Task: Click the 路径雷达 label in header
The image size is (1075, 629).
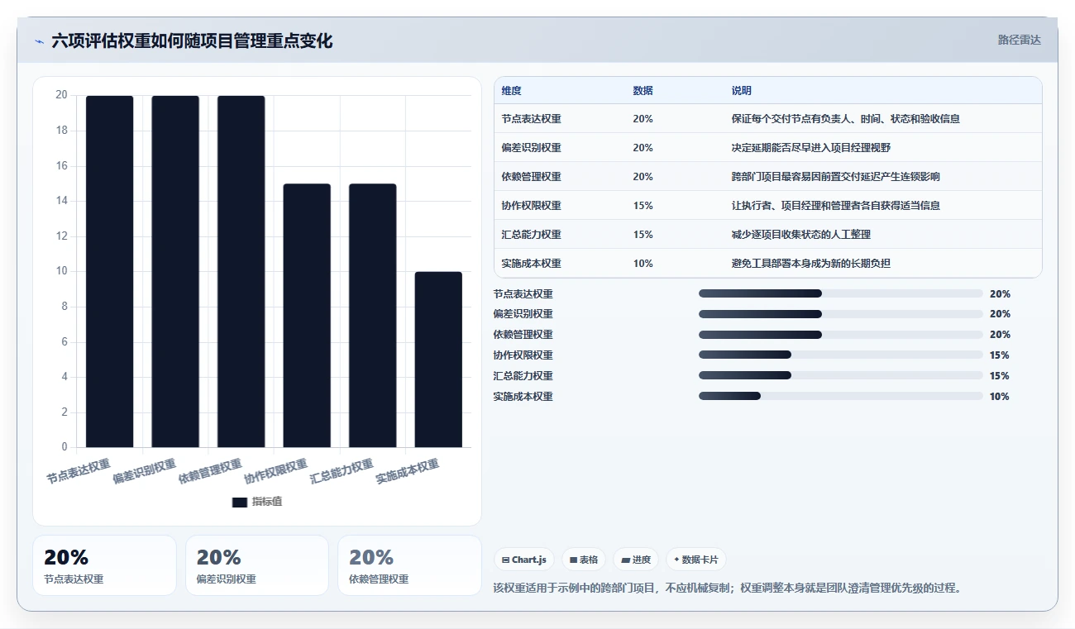Action: 1019,40
